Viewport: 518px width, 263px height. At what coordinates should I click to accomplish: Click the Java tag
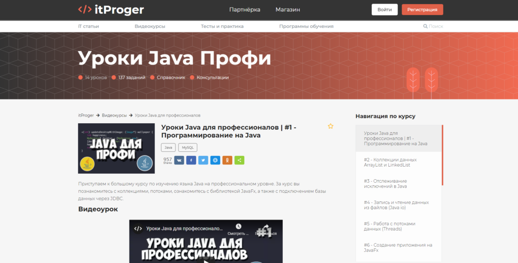coord(168,148)
